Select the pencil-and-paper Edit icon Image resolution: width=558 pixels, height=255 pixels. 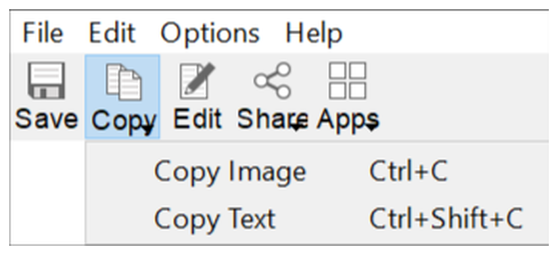coord(198,81)
